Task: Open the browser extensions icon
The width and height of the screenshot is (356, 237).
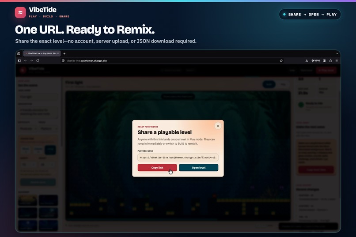Action: point(330,60)
